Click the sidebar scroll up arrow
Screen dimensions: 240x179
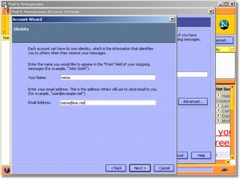tap(232, 87)
